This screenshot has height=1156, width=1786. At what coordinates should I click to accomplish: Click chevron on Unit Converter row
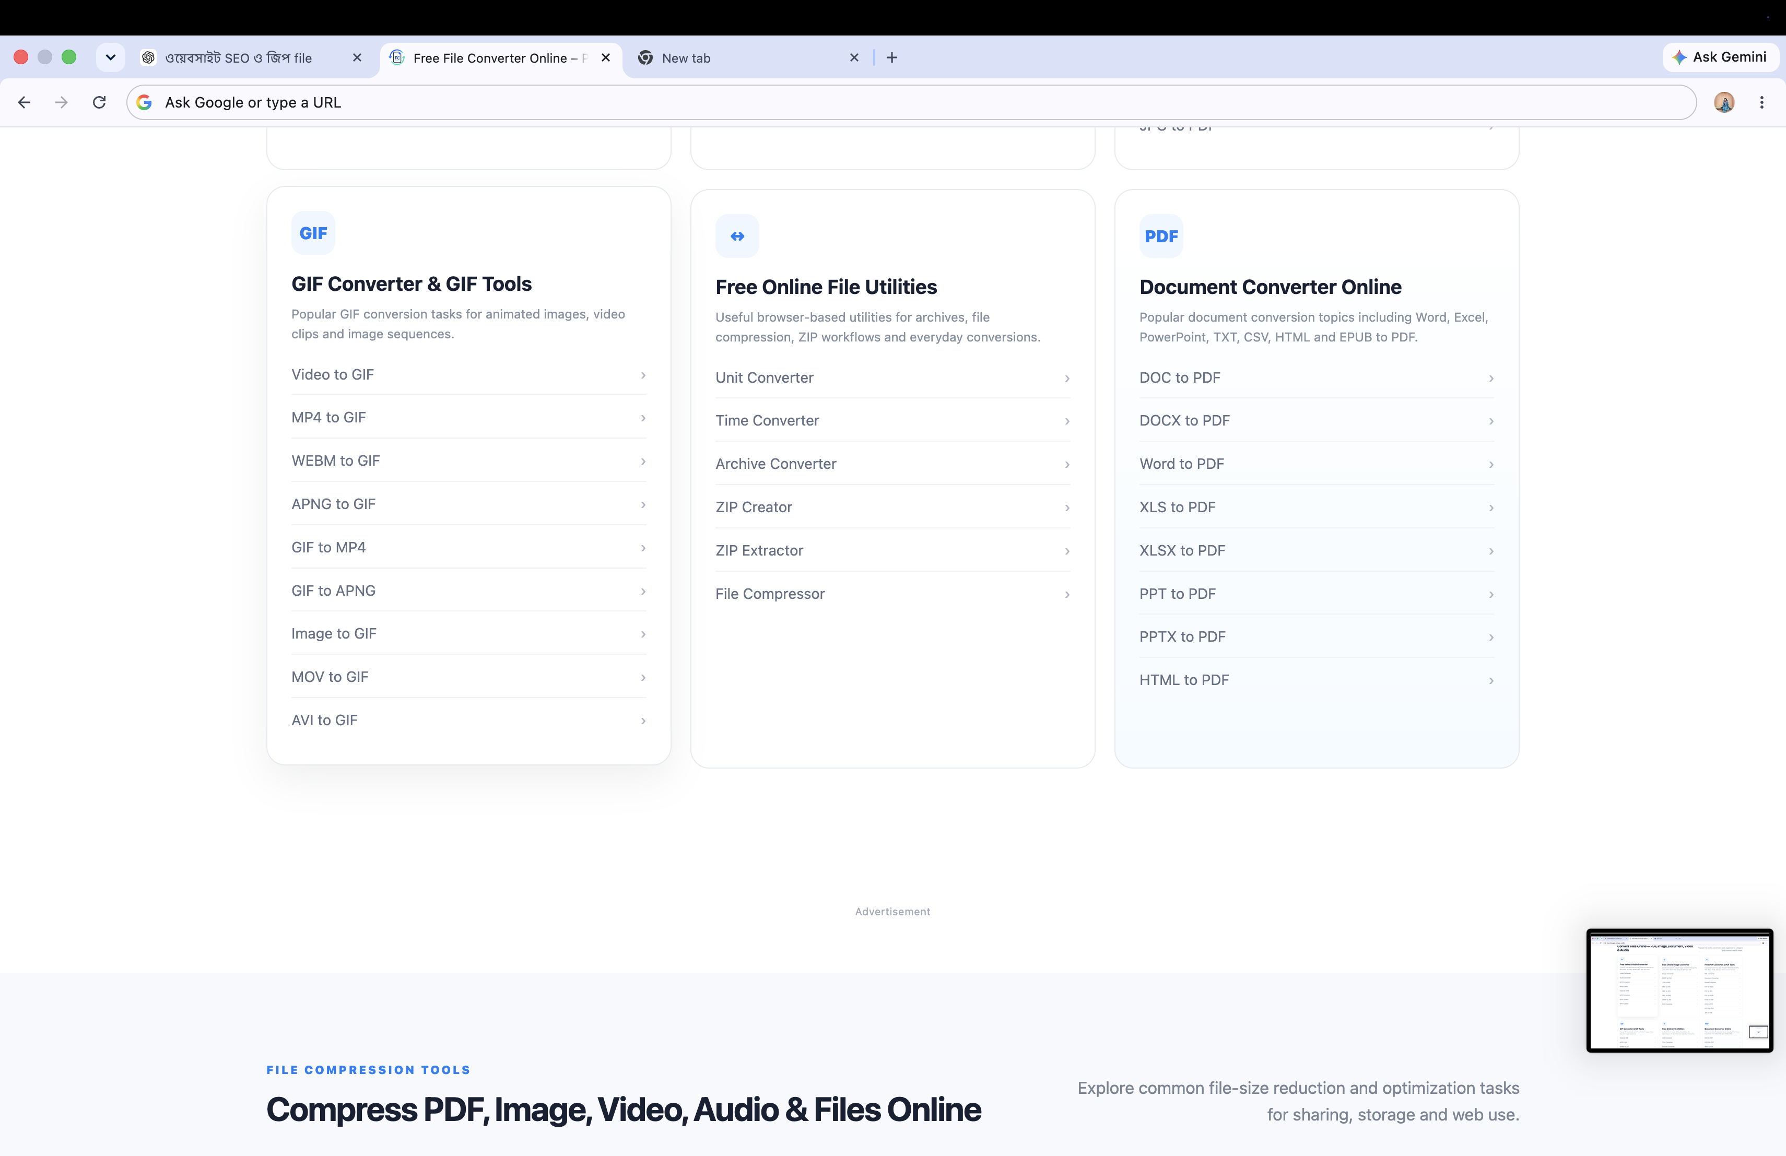coord(1067,379)
